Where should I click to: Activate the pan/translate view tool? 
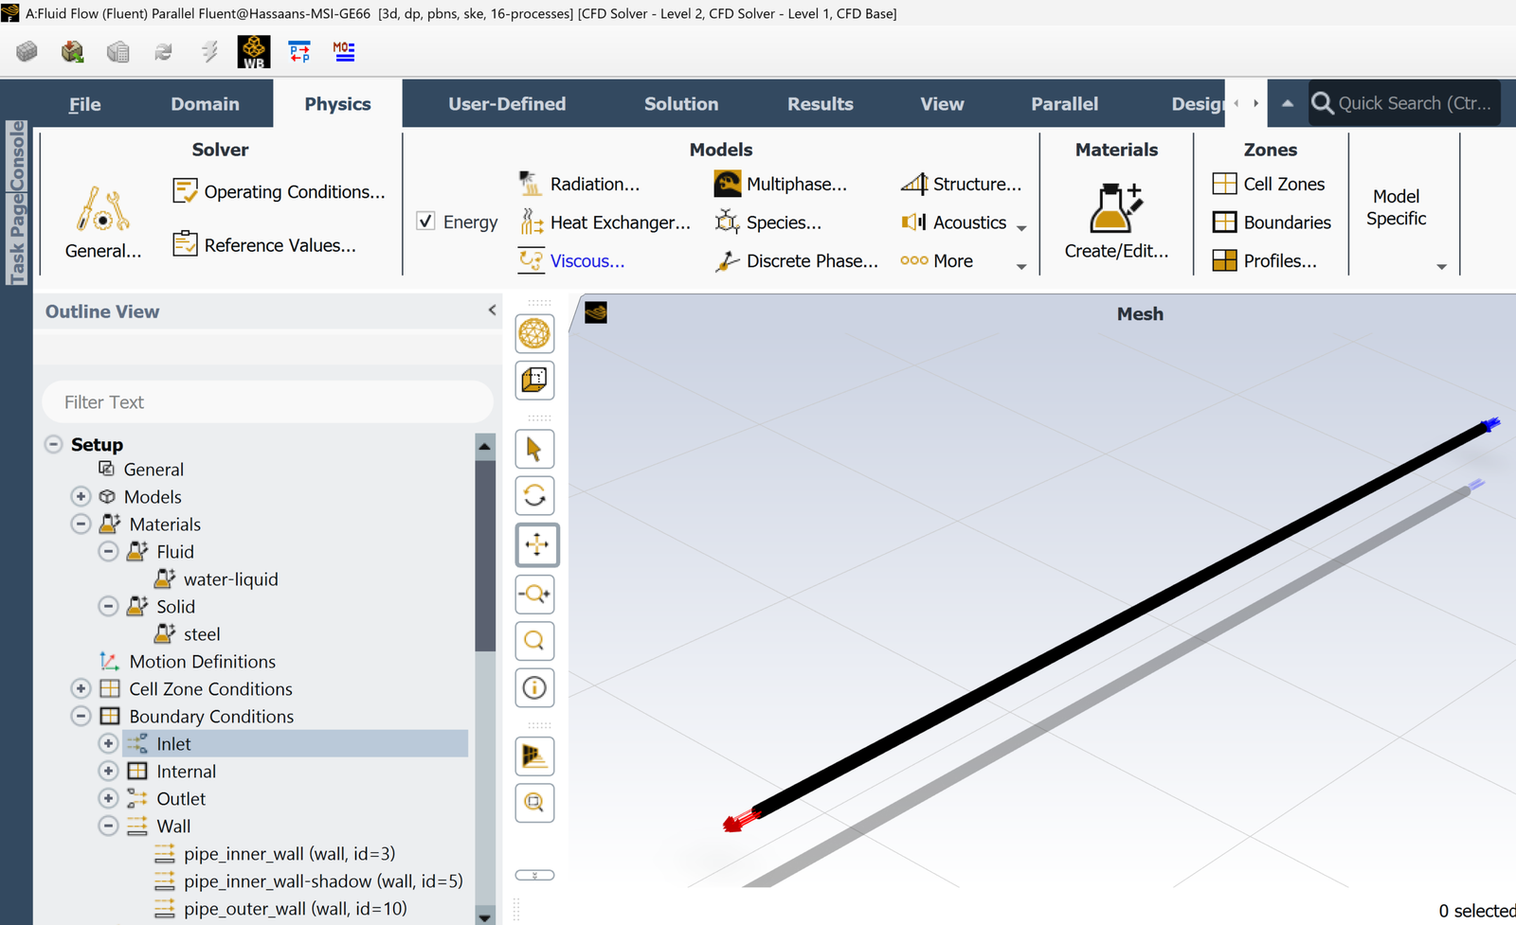click(536, 544)
